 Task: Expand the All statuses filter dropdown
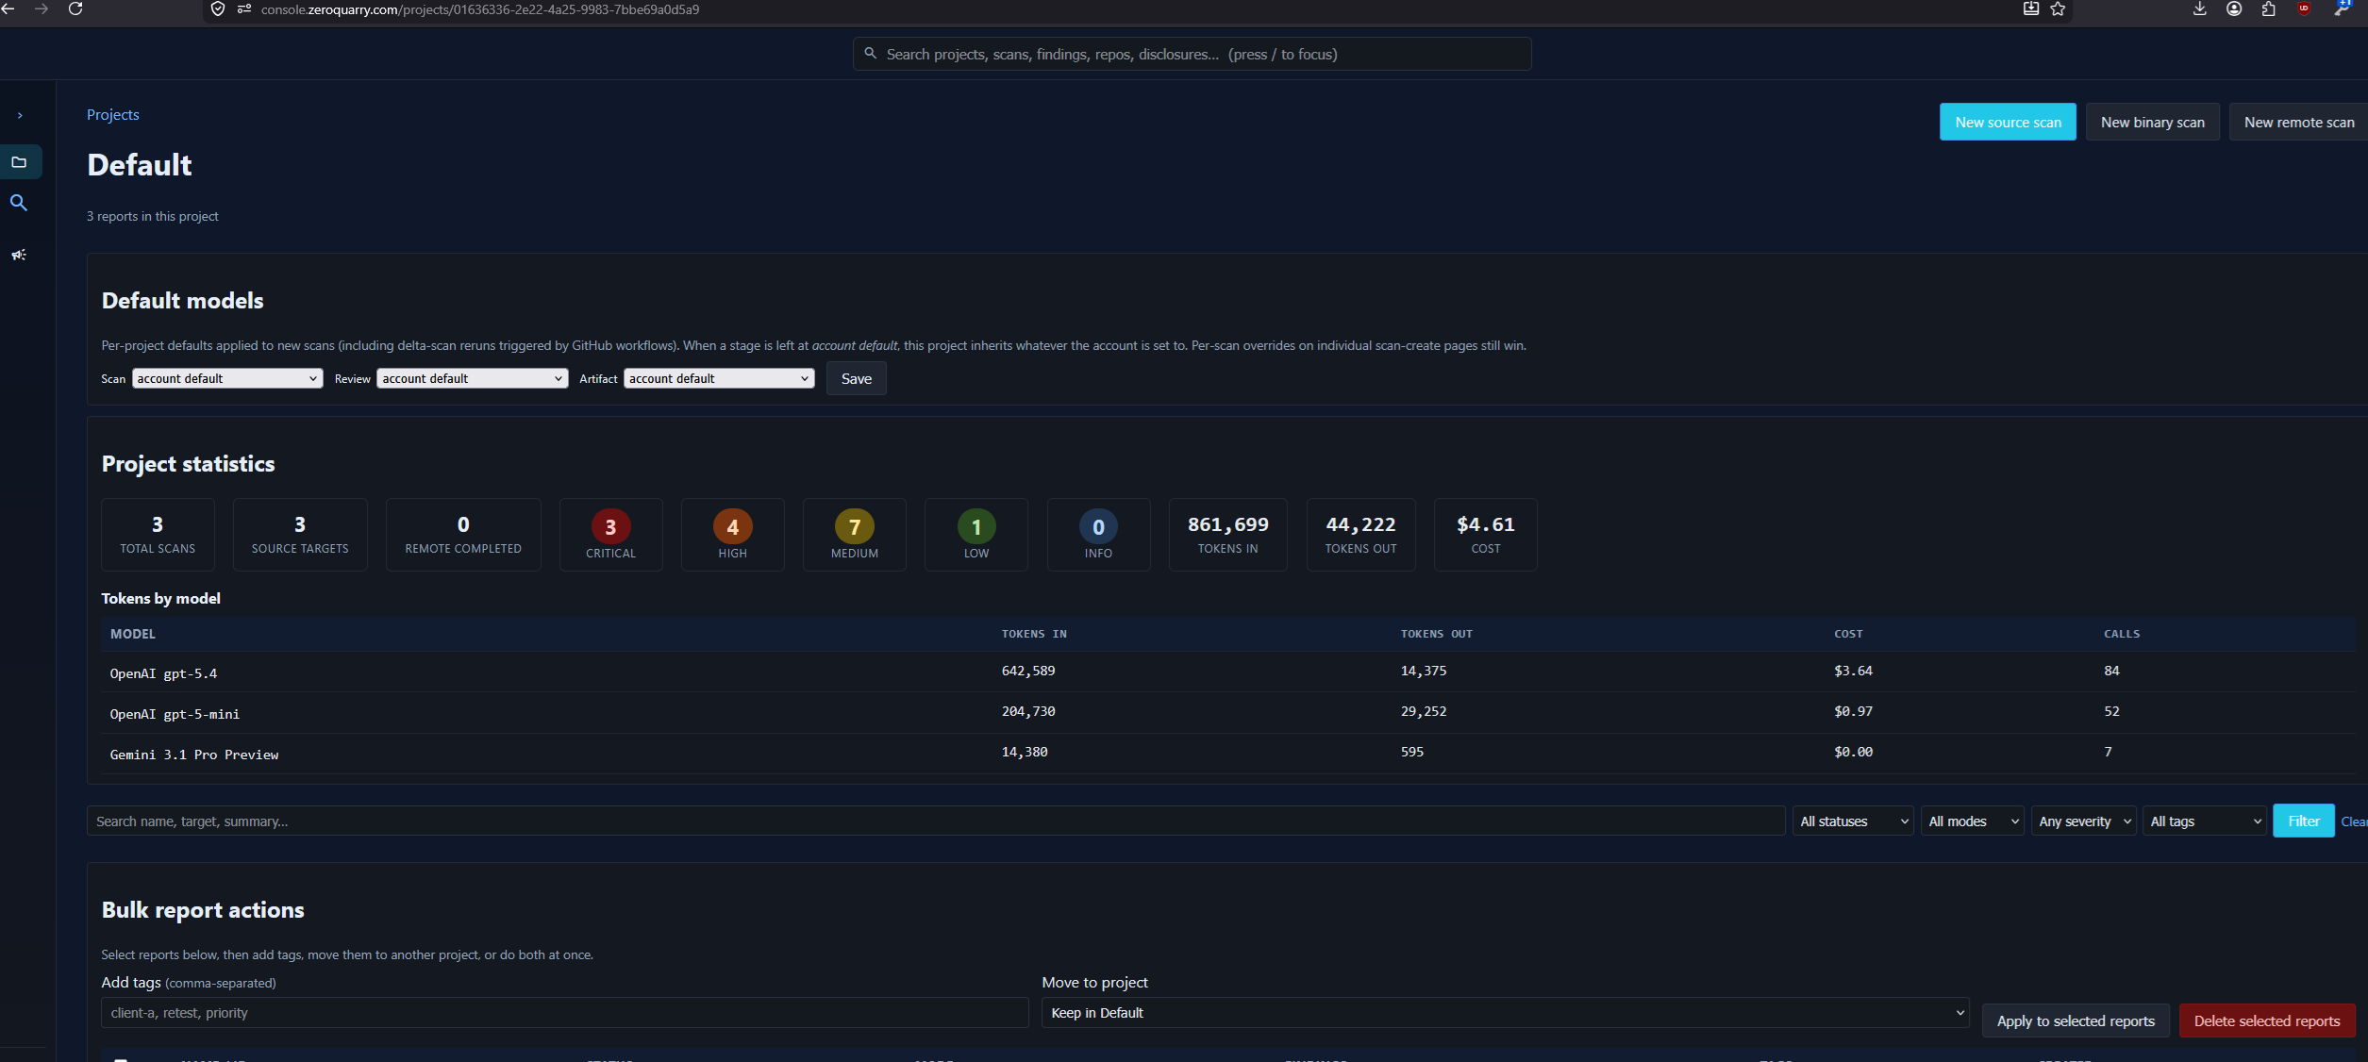point(1853,821)
